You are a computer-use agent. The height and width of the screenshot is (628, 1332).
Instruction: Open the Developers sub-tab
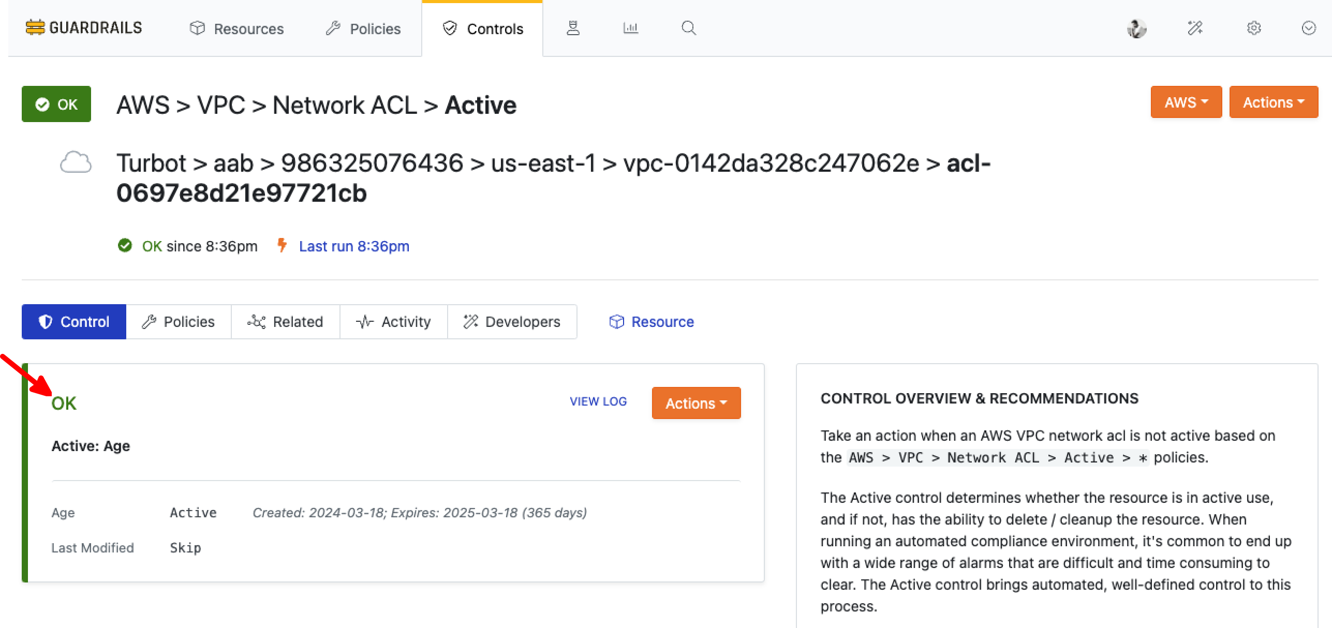512,322
